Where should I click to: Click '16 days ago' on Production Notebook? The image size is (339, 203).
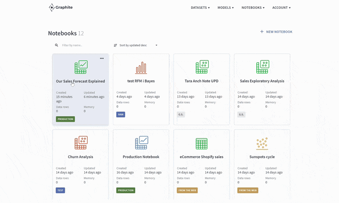coord(125,172)
